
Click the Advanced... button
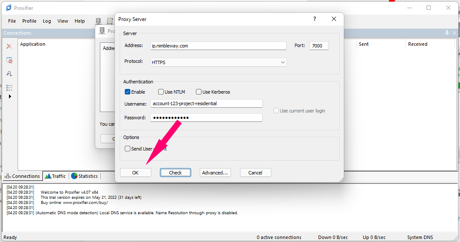215,173
